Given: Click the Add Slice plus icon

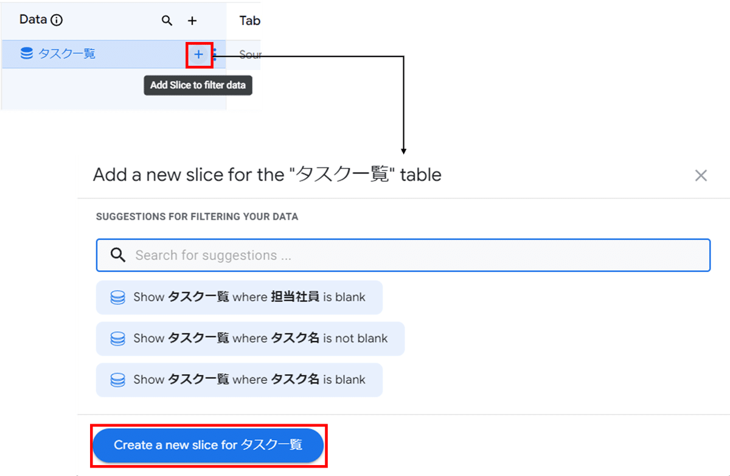Looking at the screenshot, I should click(x=199, y=55).
